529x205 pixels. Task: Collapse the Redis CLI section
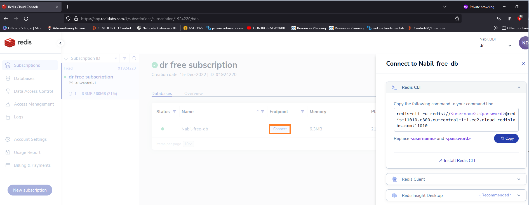(x=519, y=87)
